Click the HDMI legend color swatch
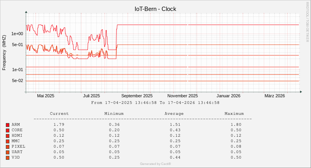The width and height of the screenshot is (311, 168). tap(7, 136)
